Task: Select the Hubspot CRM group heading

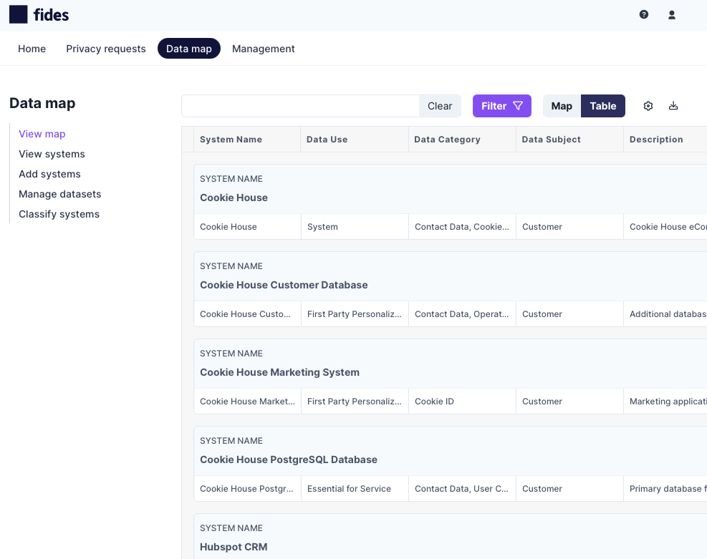Action: 234,548
